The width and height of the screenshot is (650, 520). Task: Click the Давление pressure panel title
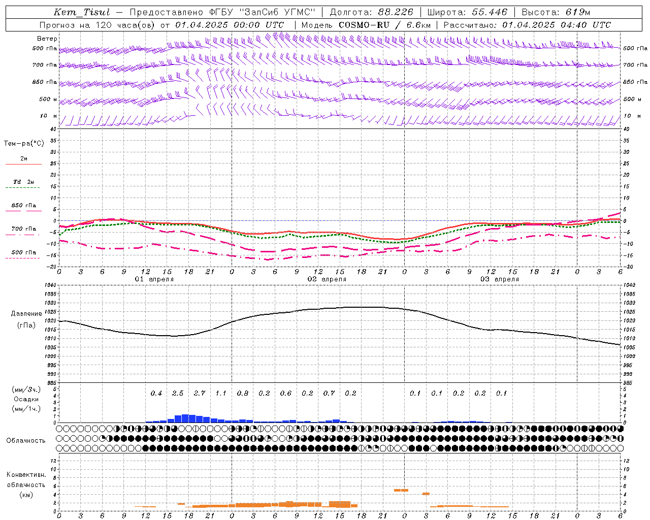pyautogui.click(x=26, y=314)
